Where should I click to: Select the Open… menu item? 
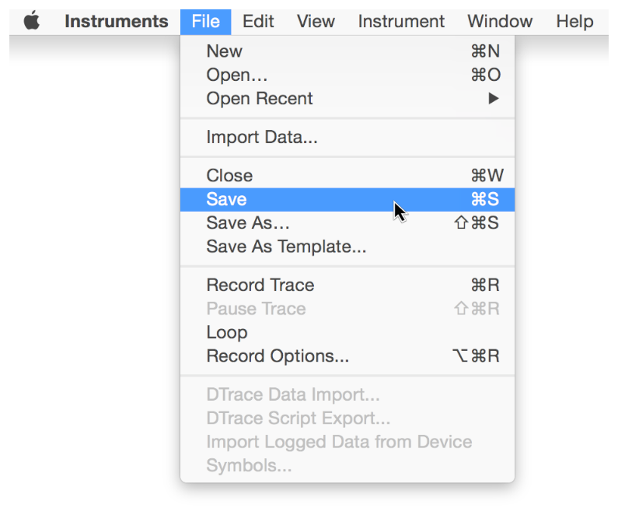pyautogui.click(x=236, y=75)
